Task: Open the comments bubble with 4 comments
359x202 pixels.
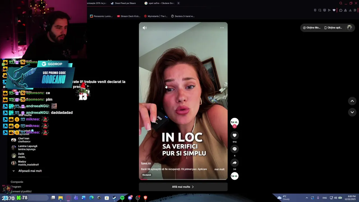Action: coord(234,149)
